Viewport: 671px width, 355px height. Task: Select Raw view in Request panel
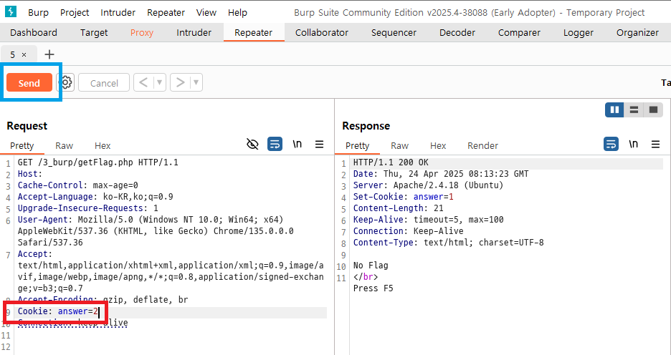(x=65, y=146)
